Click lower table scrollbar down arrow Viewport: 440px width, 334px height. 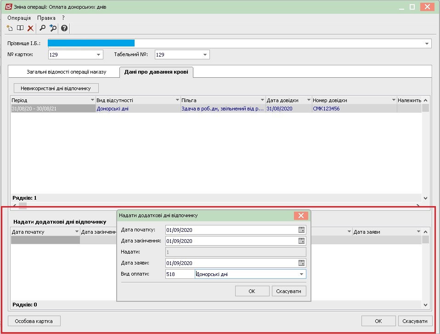(x=425, y=305)
